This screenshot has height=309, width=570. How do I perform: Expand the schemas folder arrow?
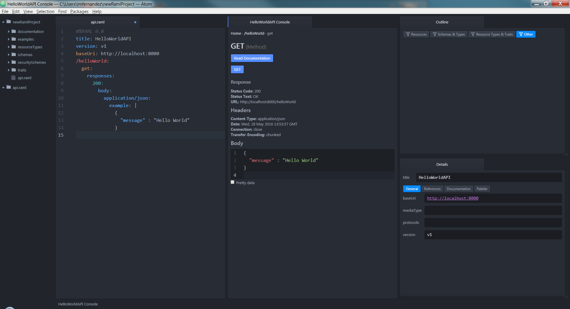9,55
